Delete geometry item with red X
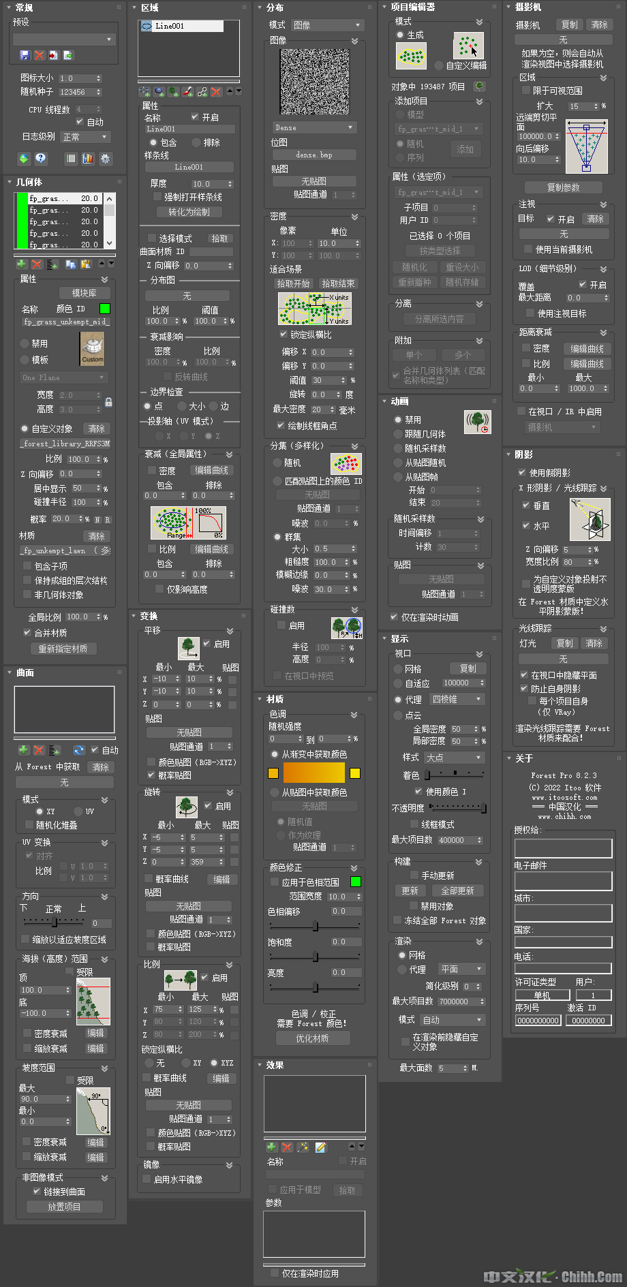 [x=37, y=264]
